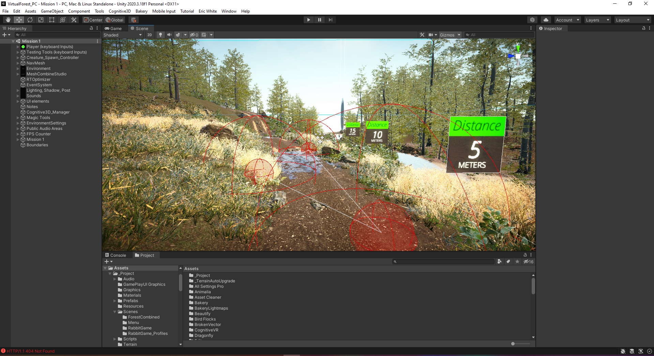Toggle Center pivot mode

coord(93,20)
